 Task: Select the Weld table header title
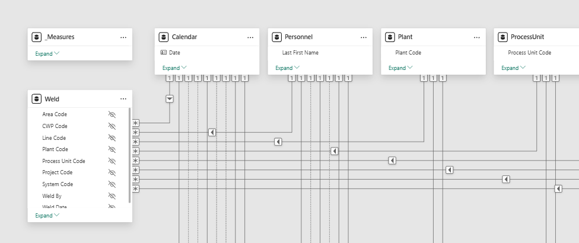tap(52, 99)
